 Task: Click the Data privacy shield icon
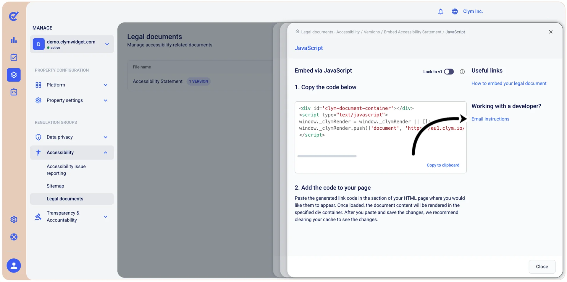38,137
